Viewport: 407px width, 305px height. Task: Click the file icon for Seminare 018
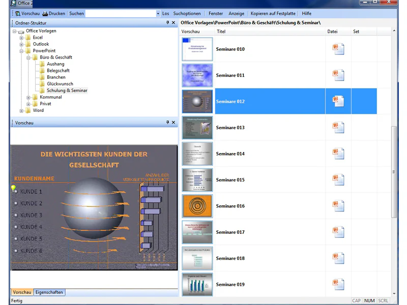tap(338, 258)
